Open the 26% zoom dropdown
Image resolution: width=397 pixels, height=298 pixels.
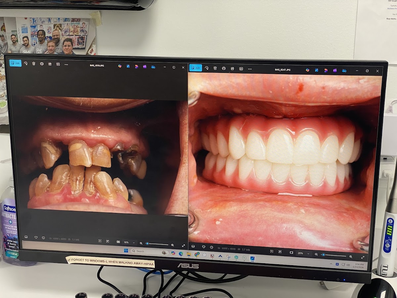coord(304,253)
